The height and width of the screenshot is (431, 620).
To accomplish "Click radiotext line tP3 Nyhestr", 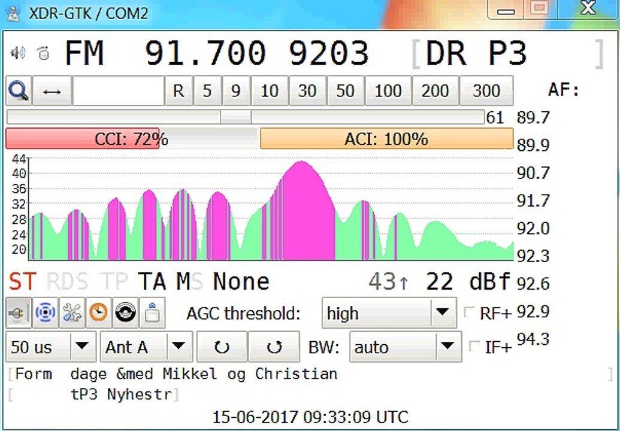I will [x=121, y=394].
